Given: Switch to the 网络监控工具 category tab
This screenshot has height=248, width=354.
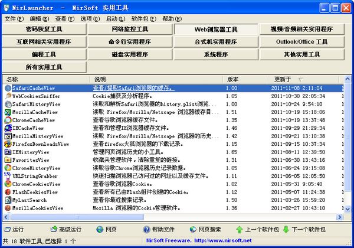Looking at the screenshot, I should pos(130,29).
